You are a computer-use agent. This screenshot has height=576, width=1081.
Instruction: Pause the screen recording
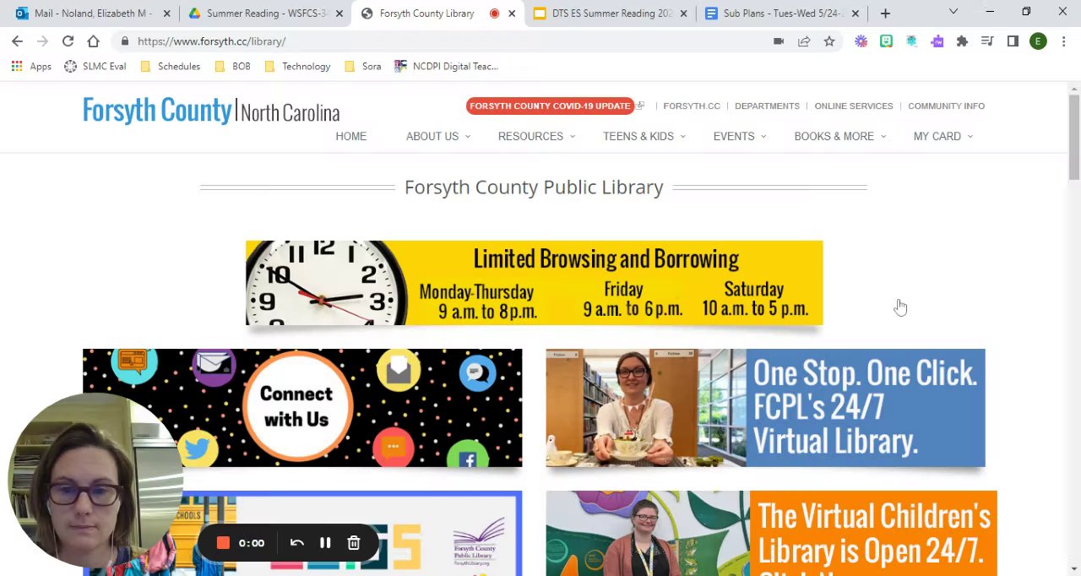point(325,543)
